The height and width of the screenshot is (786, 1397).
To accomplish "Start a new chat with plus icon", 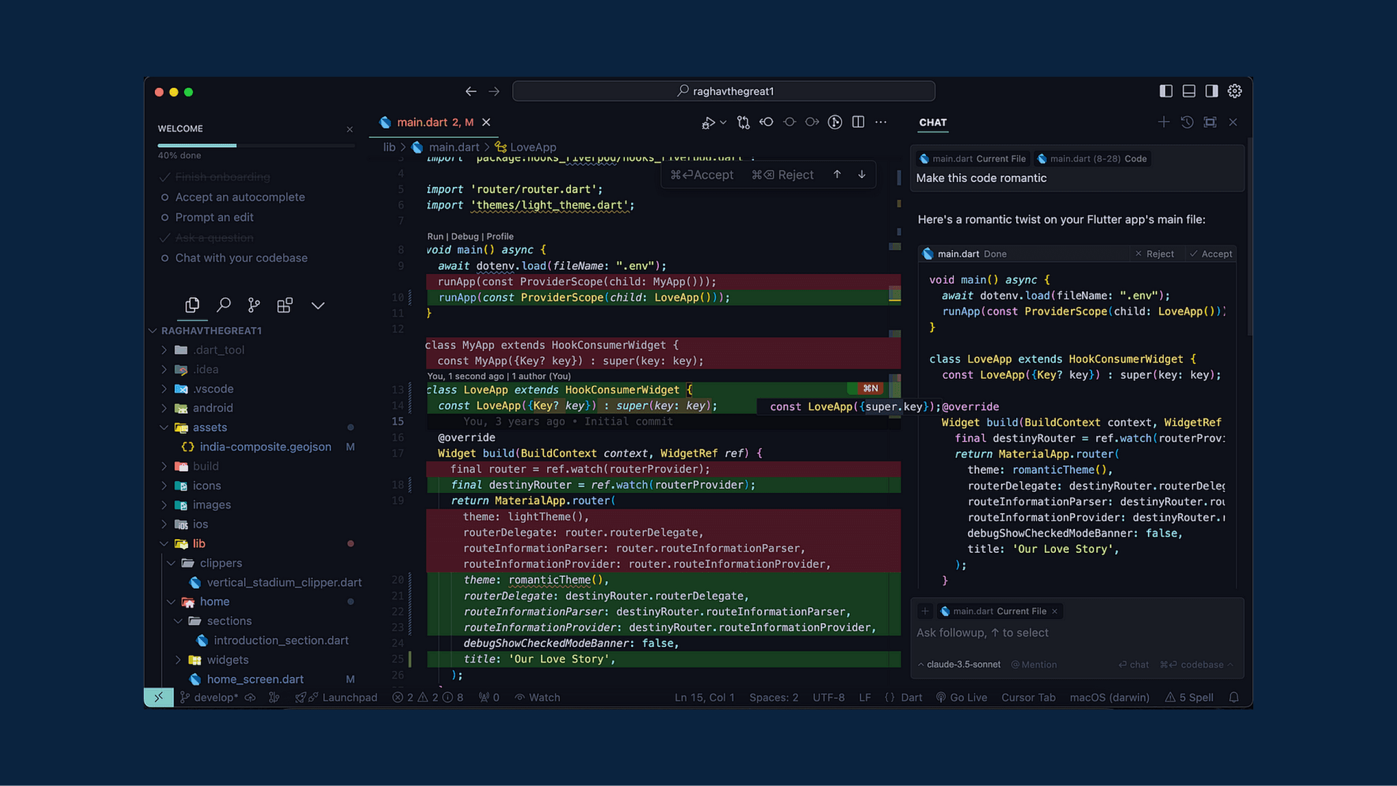I will click(x=1164, y=122).
